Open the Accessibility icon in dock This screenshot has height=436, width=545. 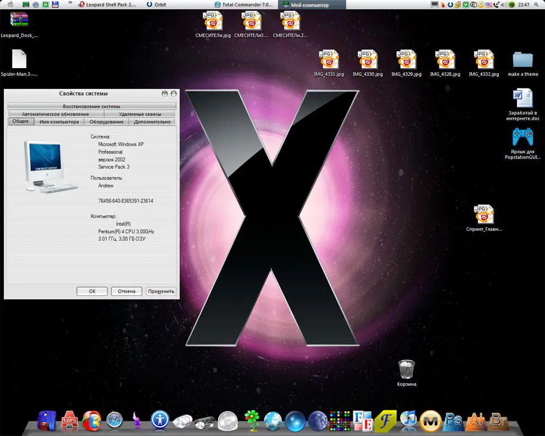[160, 420]
